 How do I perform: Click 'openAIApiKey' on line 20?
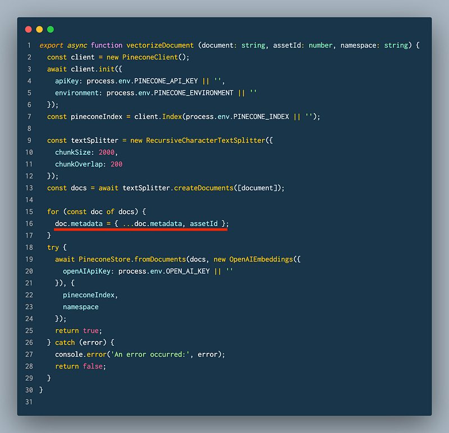(86, 271)
